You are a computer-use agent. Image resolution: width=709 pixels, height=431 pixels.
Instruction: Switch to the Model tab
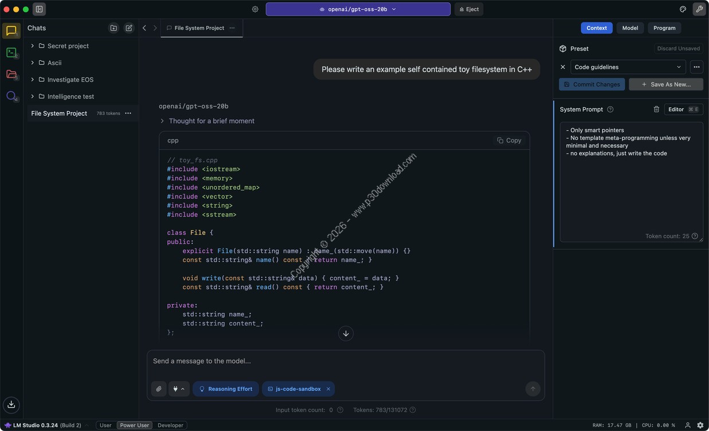point(630,28)
